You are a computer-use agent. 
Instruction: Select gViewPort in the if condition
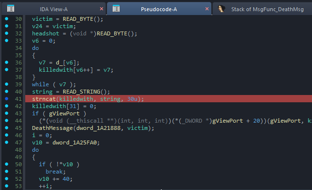click(64, 113)
